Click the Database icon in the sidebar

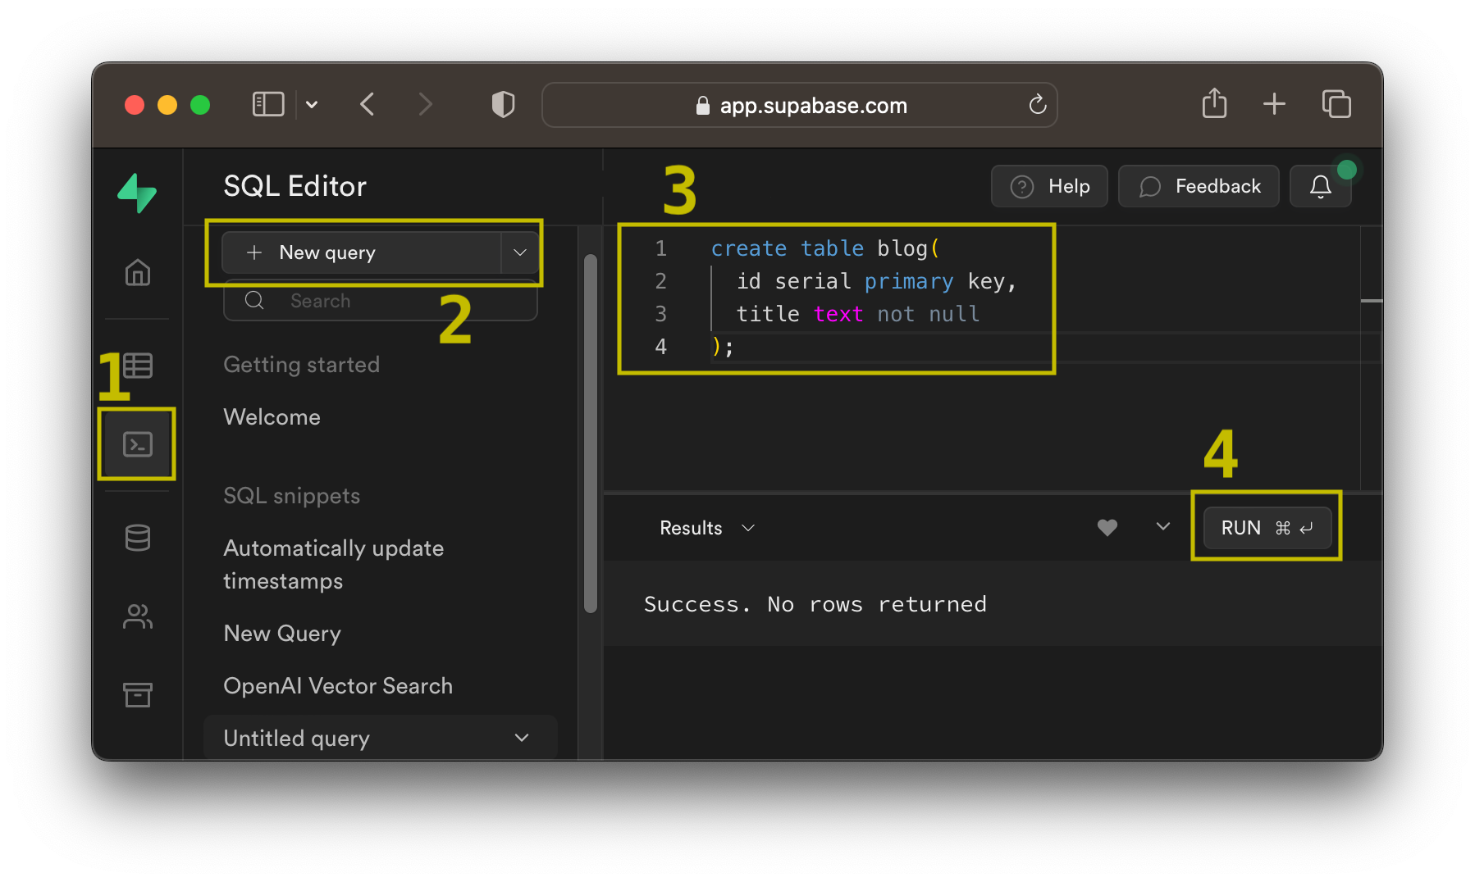tap(137, 537)
